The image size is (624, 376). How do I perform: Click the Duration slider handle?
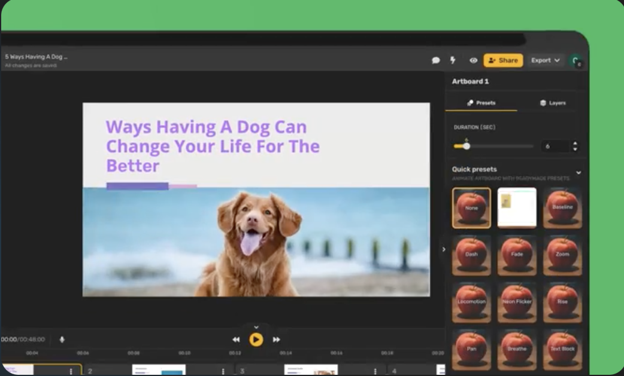pos(467,145)
